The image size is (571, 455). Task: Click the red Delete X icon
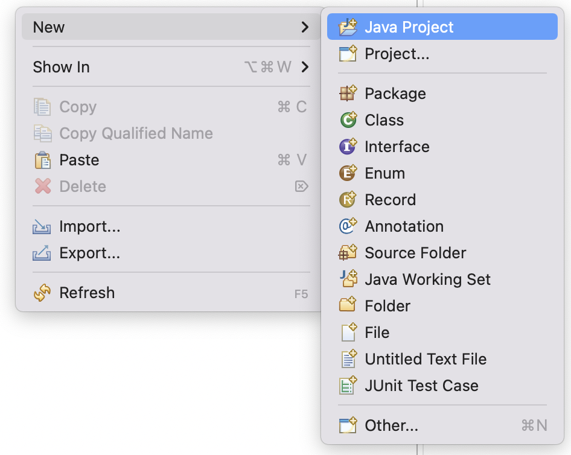(43, 186)
